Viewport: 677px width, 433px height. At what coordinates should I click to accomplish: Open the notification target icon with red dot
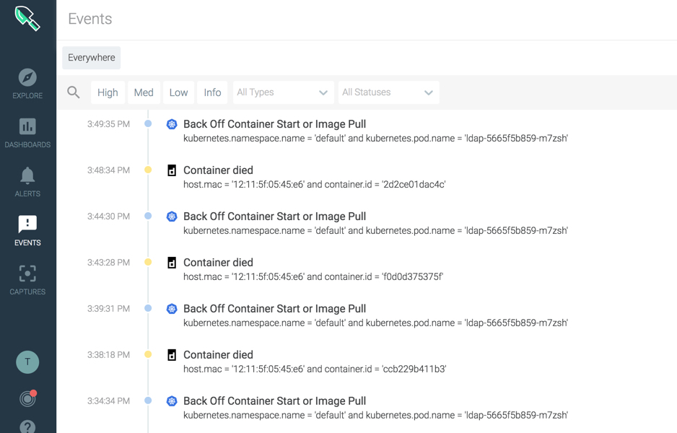[27, 398]
